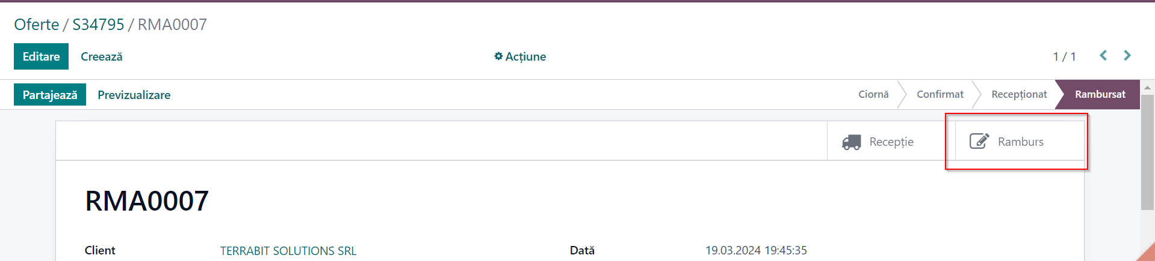This screenshot has width=1155, height=261.
Task: Open the S34795 breadcrumb link
Action: point(98,25)
